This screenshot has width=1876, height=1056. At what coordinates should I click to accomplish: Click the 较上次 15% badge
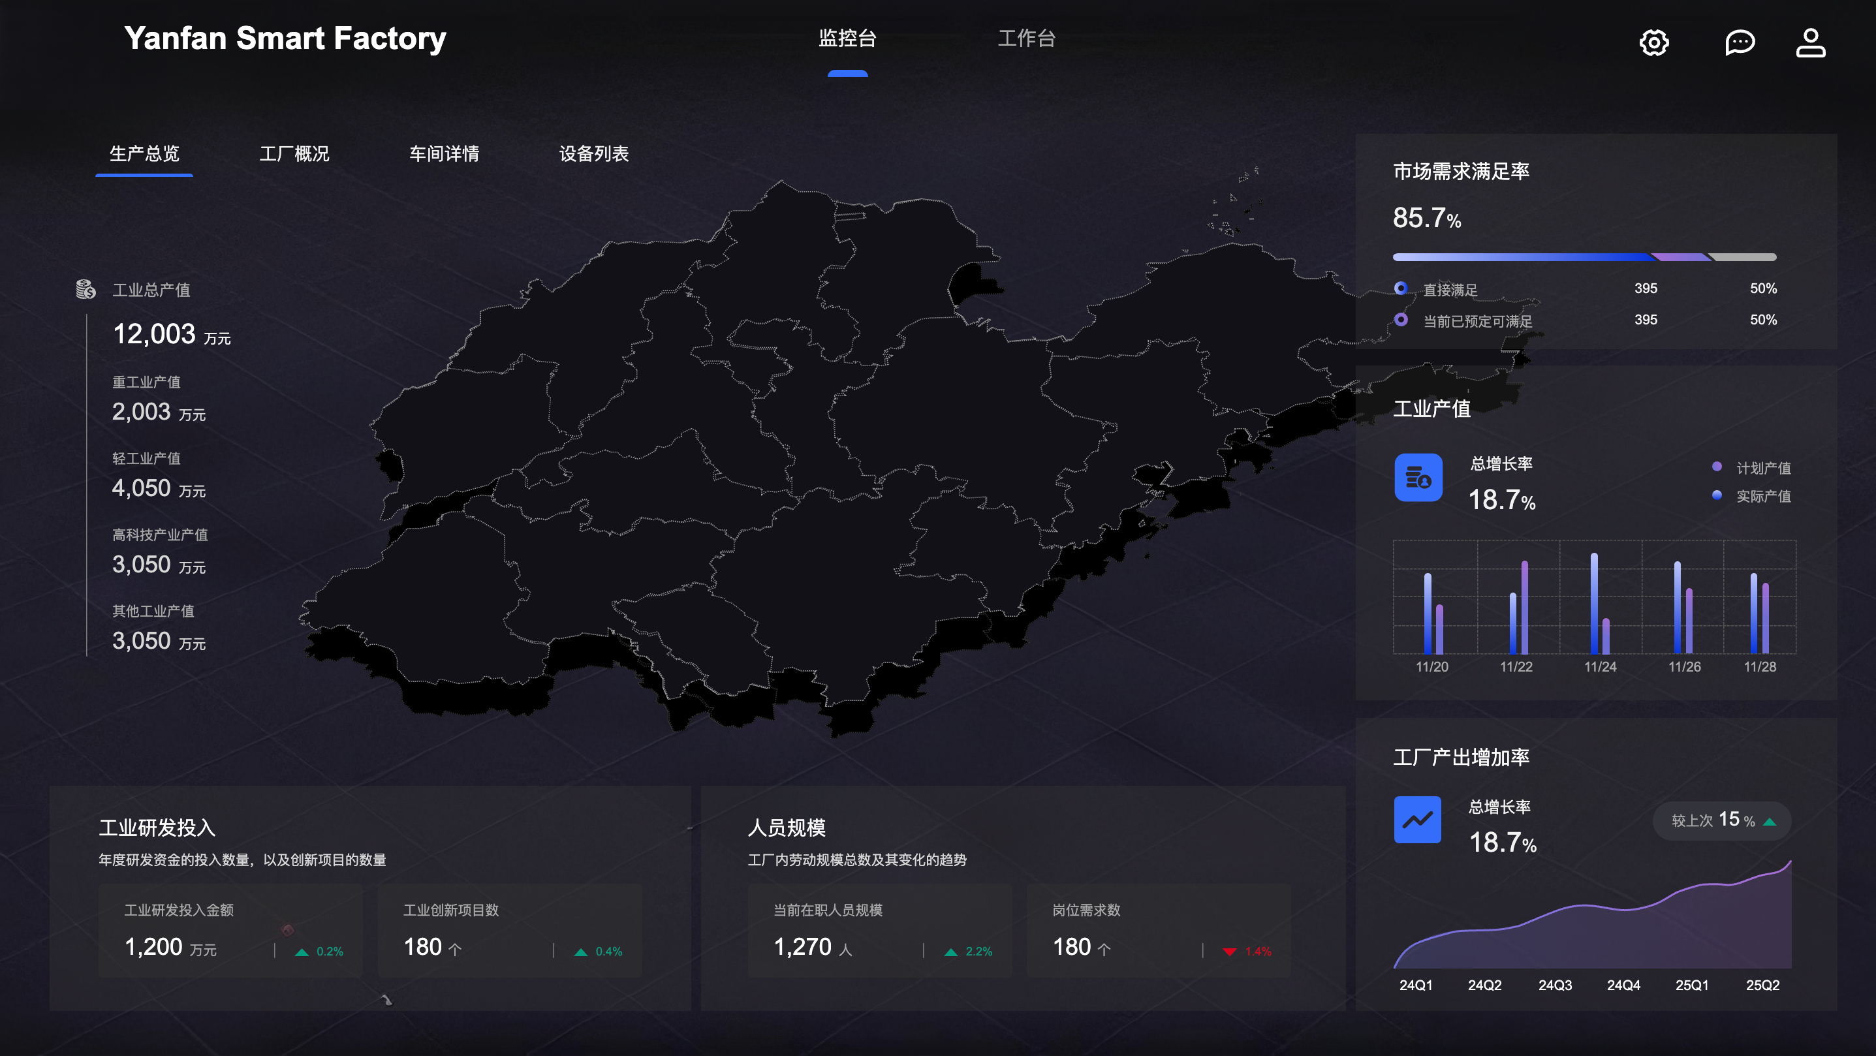pyautogui.click(x=1721, y=821)
